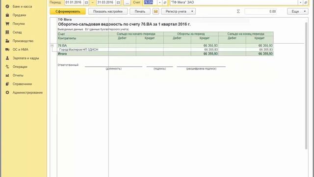Click the Справочники books icon
The width and height of the screenshot is (314, 177).
pyautogui.click(x=7, y=84)
